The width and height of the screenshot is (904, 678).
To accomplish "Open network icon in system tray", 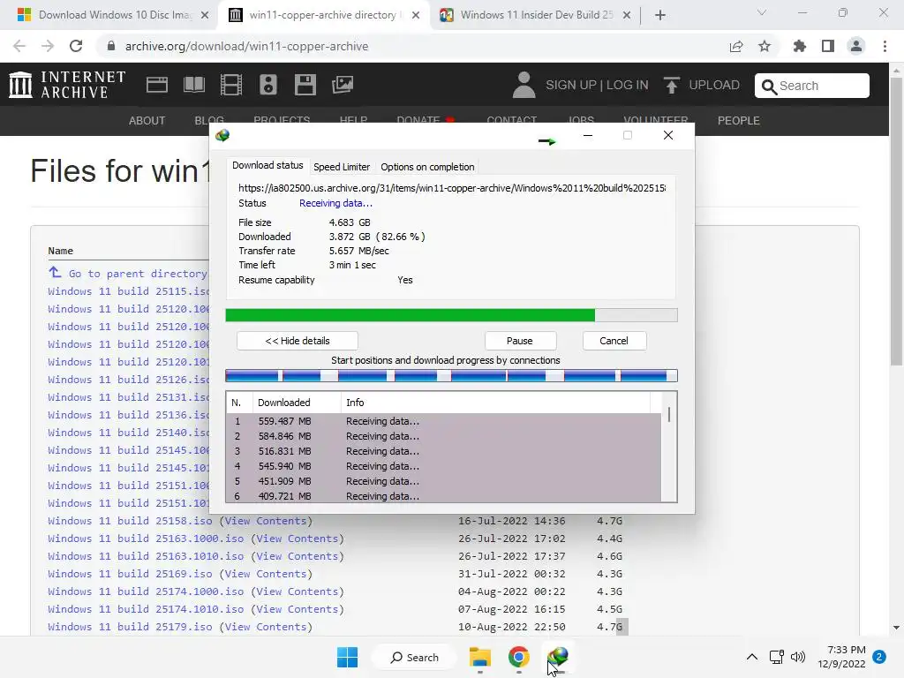I will [x=776, y=657].
